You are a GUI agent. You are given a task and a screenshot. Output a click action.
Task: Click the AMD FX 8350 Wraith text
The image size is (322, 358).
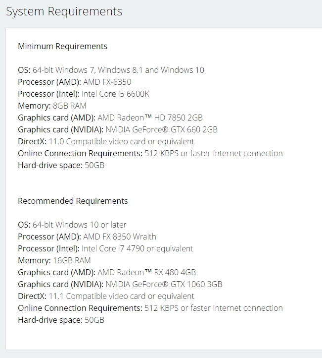(120, 237)
